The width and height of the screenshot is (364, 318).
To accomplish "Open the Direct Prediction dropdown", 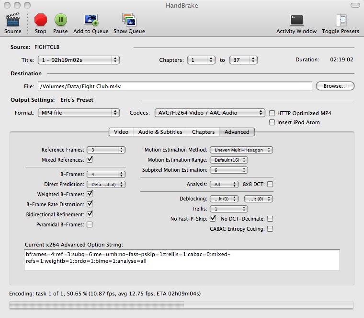I will click(106, 184).
